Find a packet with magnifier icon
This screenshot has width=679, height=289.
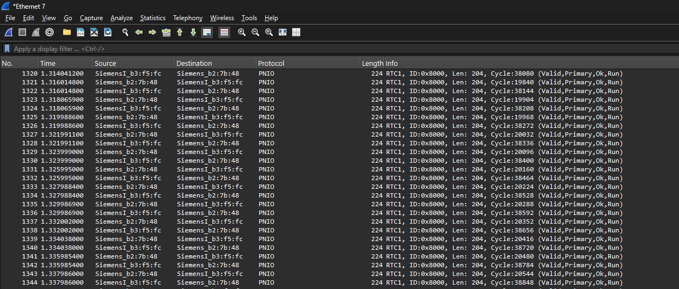125,32
